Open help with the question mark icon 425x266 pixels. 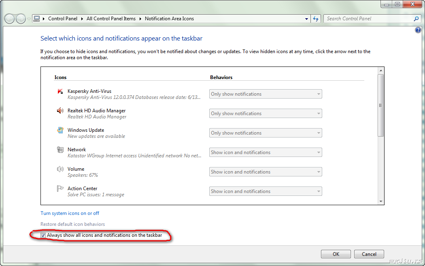point(418,30)
